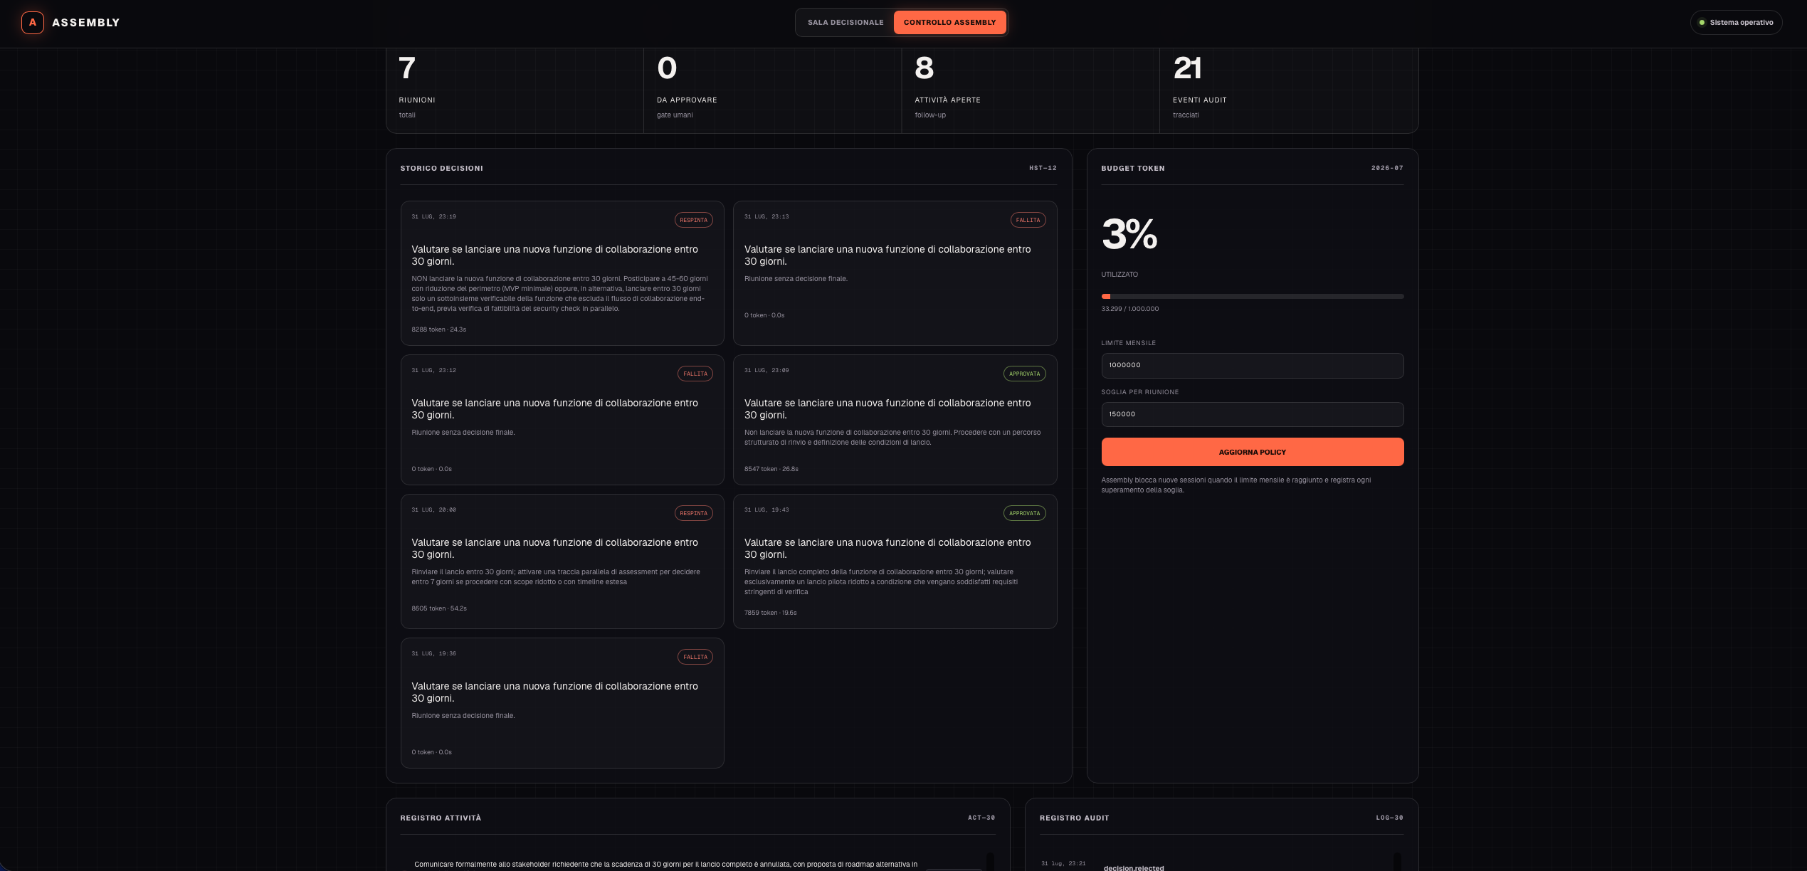Click the Budget Token panel heading
Viewport: 1807px width, 871px height.
coord(1132,169)
